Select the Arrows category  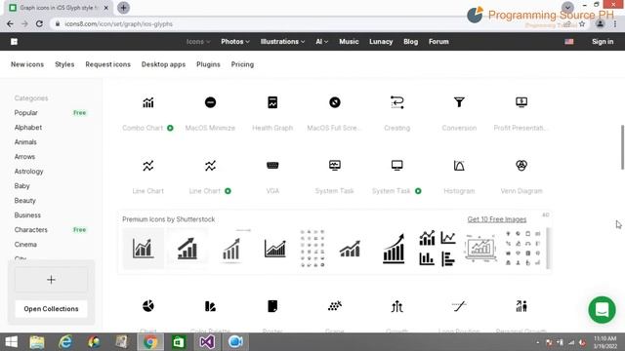[x=24, y=157]
